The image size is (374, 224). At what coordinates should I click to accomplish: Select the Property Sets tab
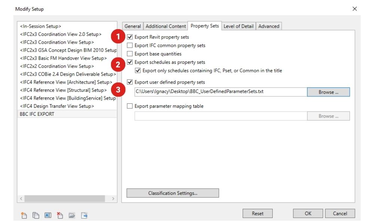tap(205, 26)
